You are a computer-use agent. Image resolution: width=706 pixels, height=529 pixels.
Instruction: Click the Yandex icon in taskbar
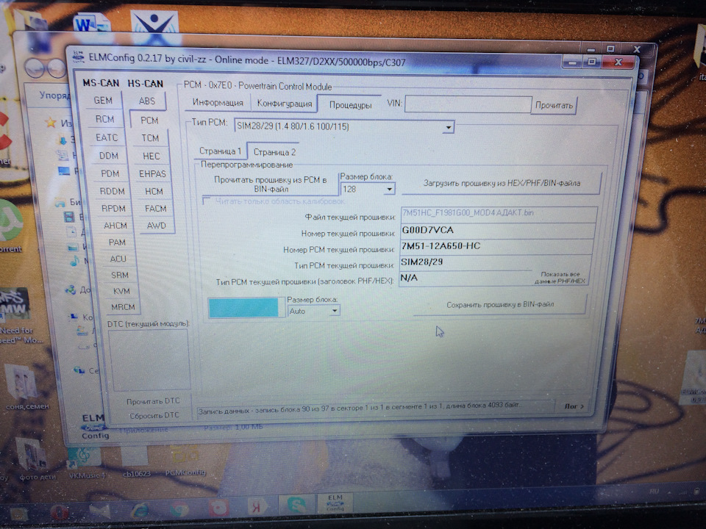pyautogui.click(x=257, y=508)
